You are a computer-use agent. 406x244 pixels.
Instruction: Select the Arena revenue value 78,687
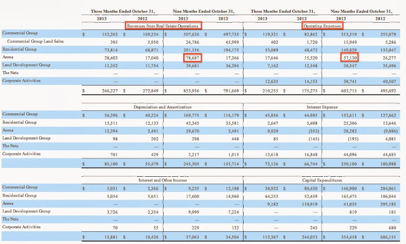click(193, 58)
